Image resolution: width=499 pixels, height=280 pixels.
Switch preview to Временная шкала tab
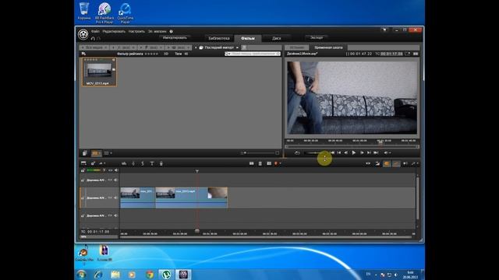pyautogui.click(x=328, y=47)
